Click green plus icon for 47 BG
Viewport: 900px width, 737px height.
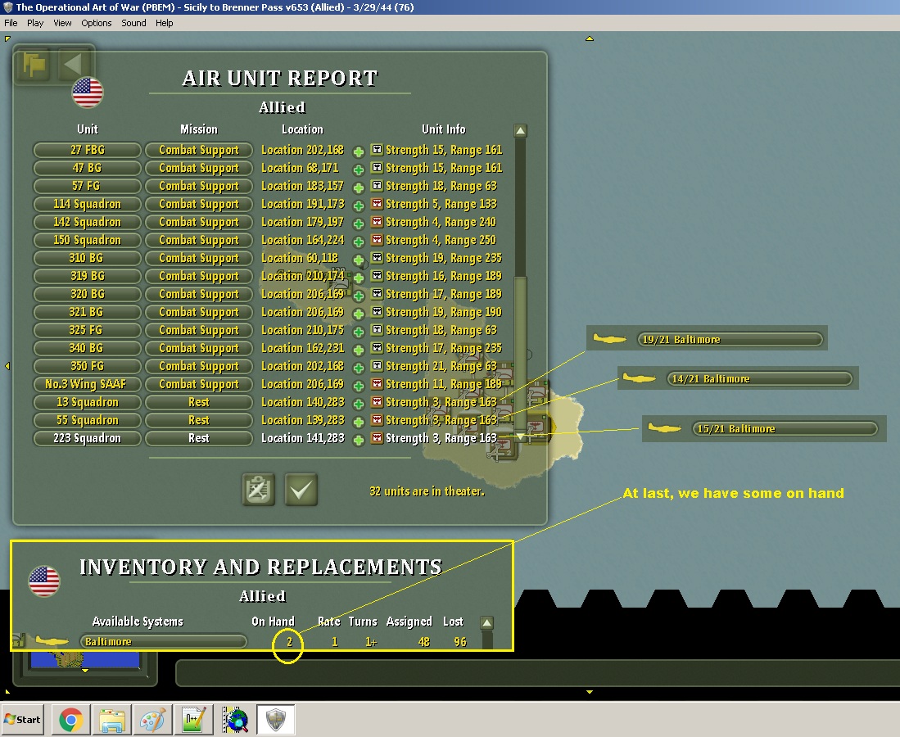358,170
